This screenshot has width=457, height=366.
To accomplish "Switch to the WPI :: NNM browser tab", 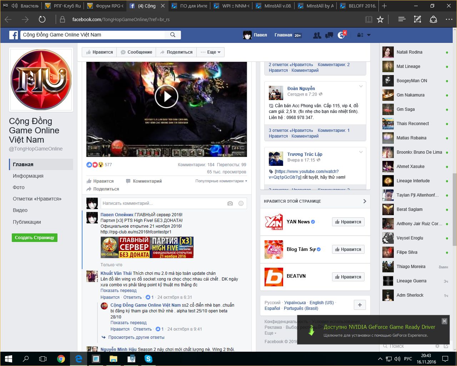I will [x=232, y=6].
